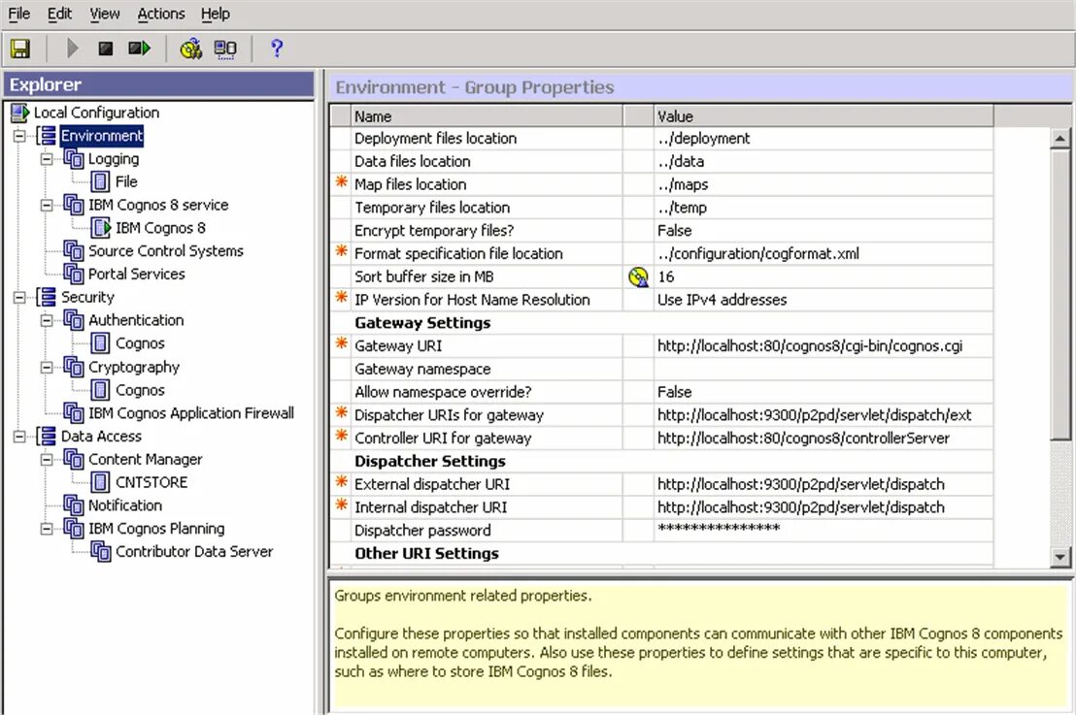Open the Actions menu
The width and height of the screenshot is (1076, 715).
click(x=160, y=14)
